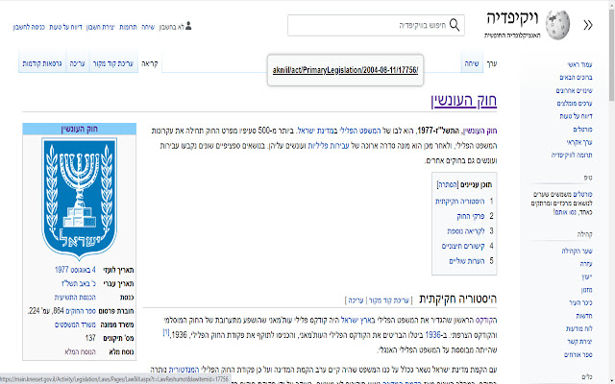Open פורטלים in the sidebar

click(x=583, y=129)
